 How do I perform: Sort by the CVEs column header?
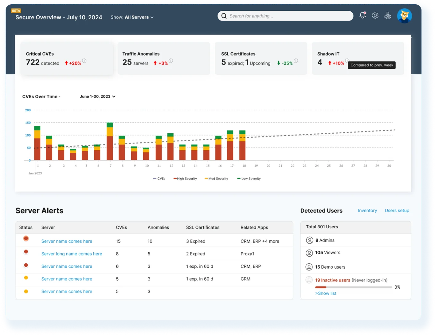coord(121,227)
